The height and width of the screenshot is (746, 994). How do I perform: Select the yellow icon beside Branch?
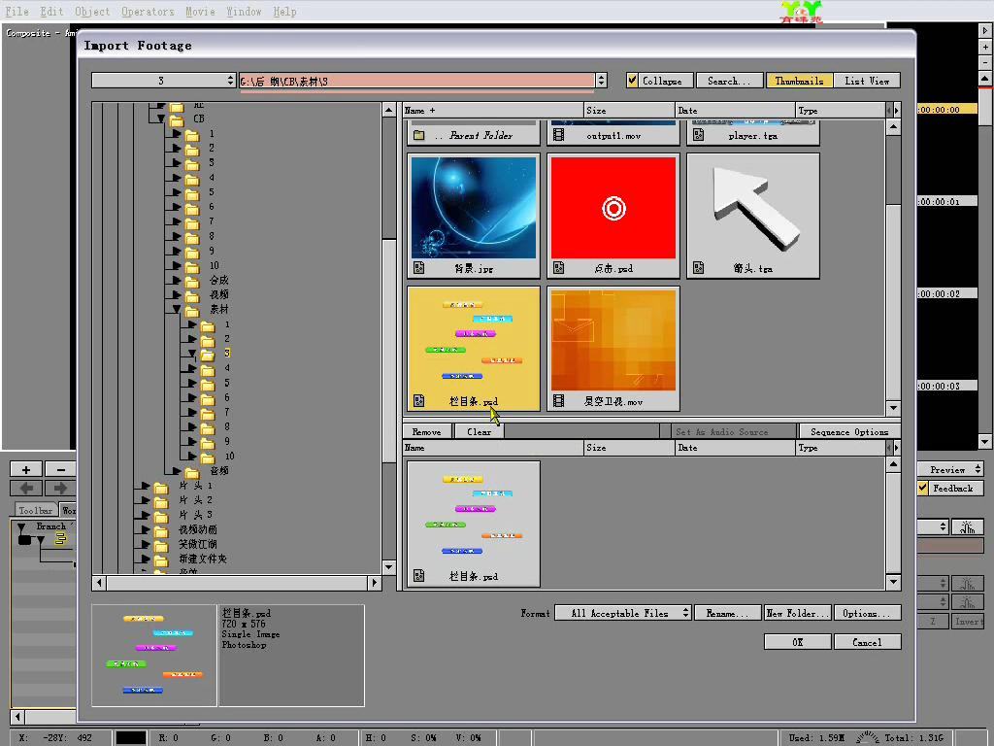click(x=60, y=538)
